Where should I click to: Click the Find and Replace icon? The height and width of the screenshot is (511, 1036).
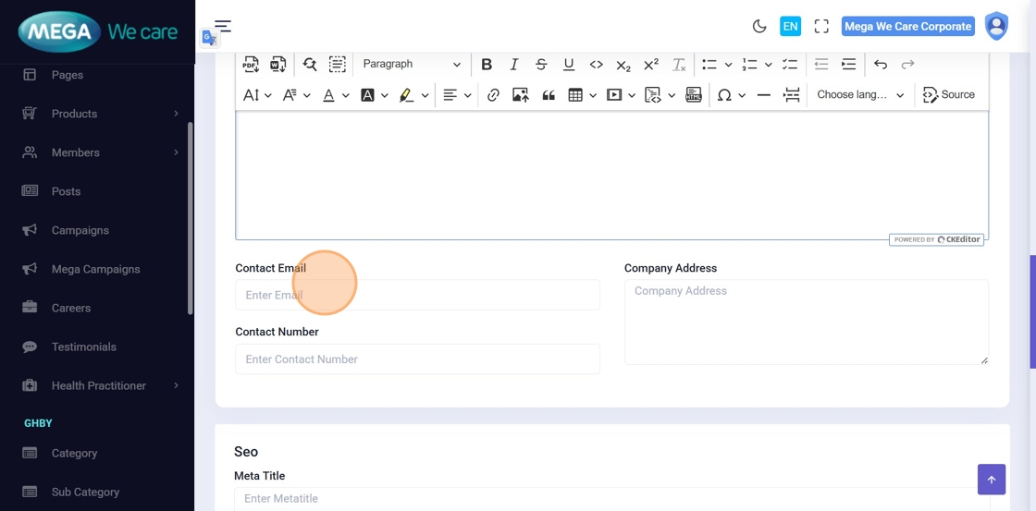[310, 65]
